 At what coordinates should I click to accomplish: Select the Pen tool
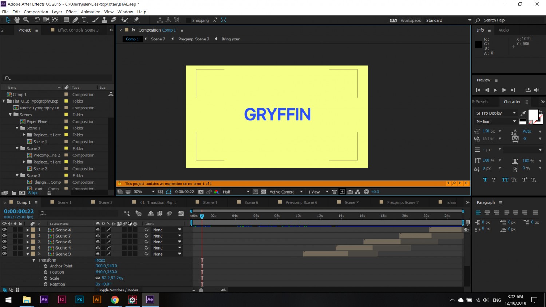click(x=75, y=20)
